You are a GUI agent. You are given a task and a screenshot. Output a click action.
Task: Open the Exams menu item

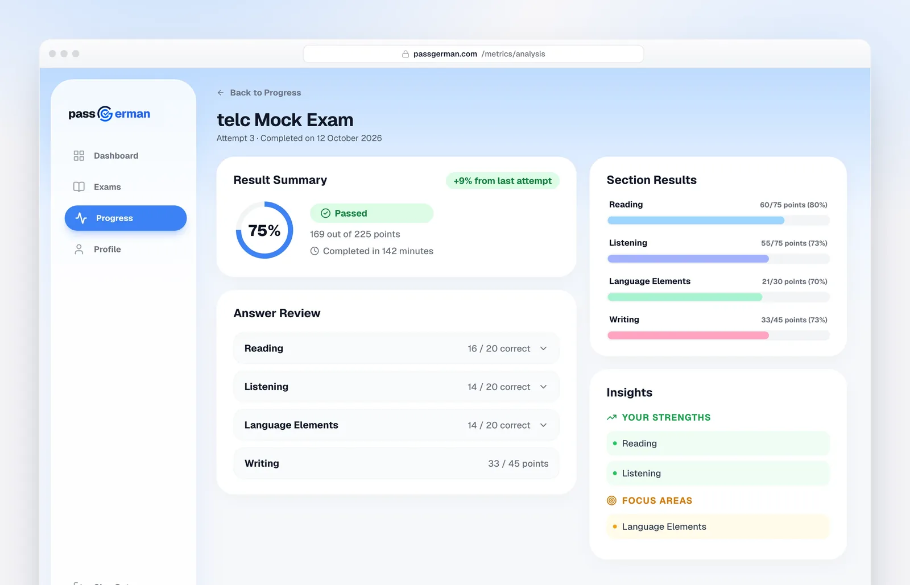(x=126, y=187)
